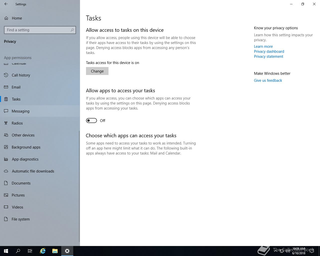Open the Learn more link
The image size is (320, 256).
click(263, 46)
